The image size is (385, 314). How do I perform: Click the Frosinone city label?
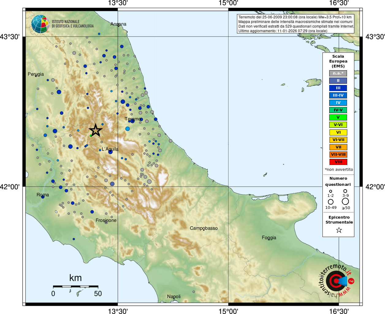tap(106, 220)
